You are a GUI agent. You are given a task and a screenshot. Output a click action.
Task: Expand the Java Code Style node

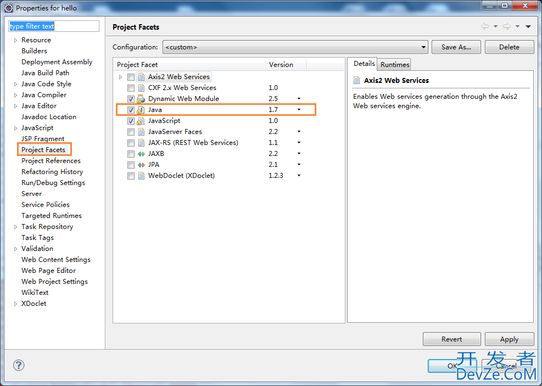click(15, 84)
